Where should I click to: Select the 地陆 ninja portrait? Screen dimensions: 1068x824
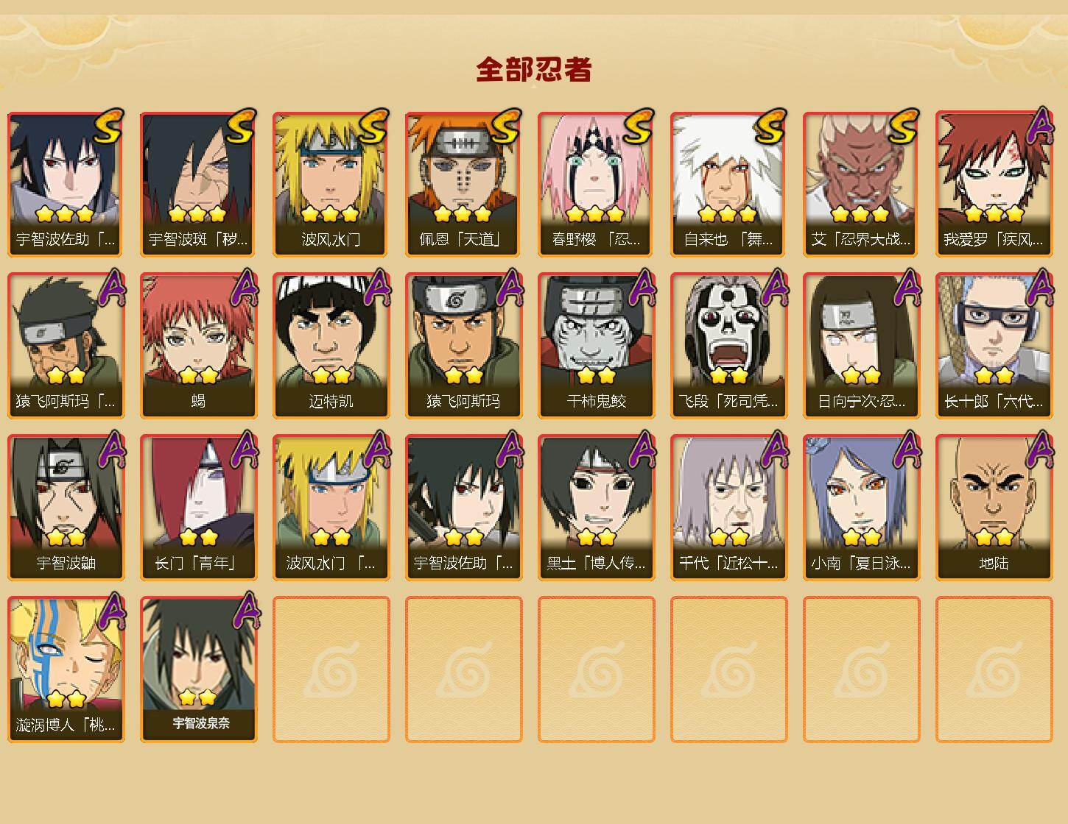tap(994, 508)
